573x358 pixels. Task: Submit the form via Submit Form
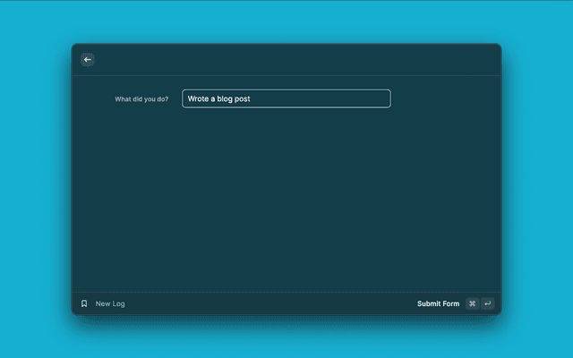[438, 303]
